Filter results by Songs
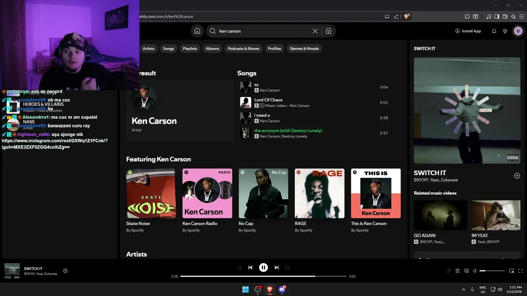The height and width of the screenshot is (296, 527). tap(168, 49)
